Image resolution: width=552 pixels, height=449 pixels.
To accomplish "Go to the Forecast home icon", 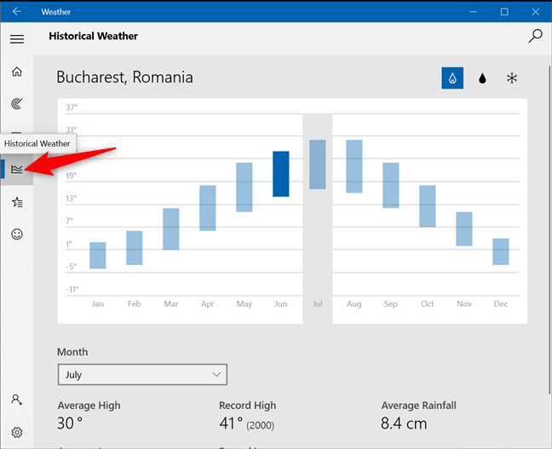I will click(x=16, y=72).
